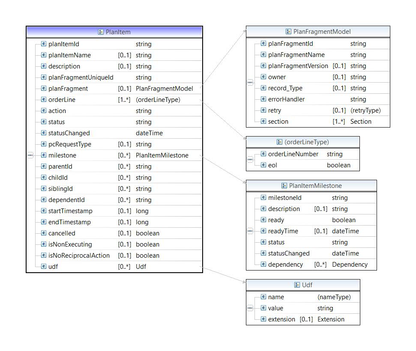Select the PlanItemMilestone title bar
The height and width of the screenshot is (351, 416).
click(311, 186)
